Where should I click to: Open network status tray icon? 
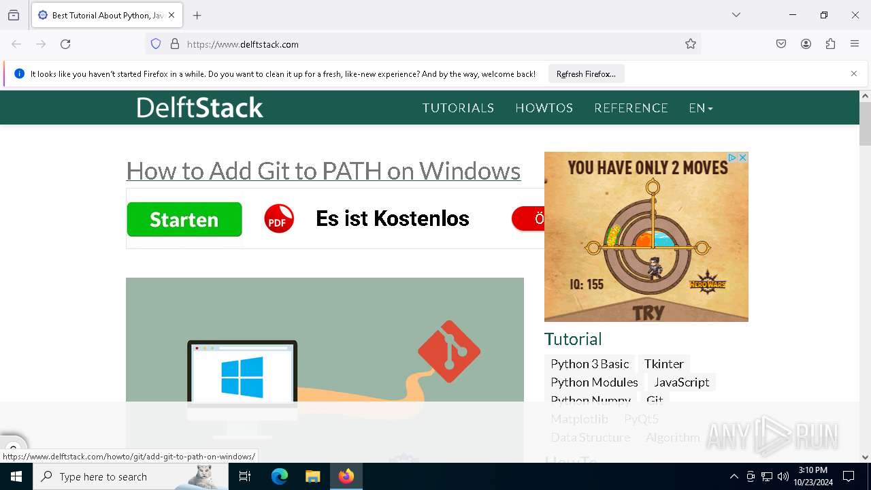(x=767, y=476)
